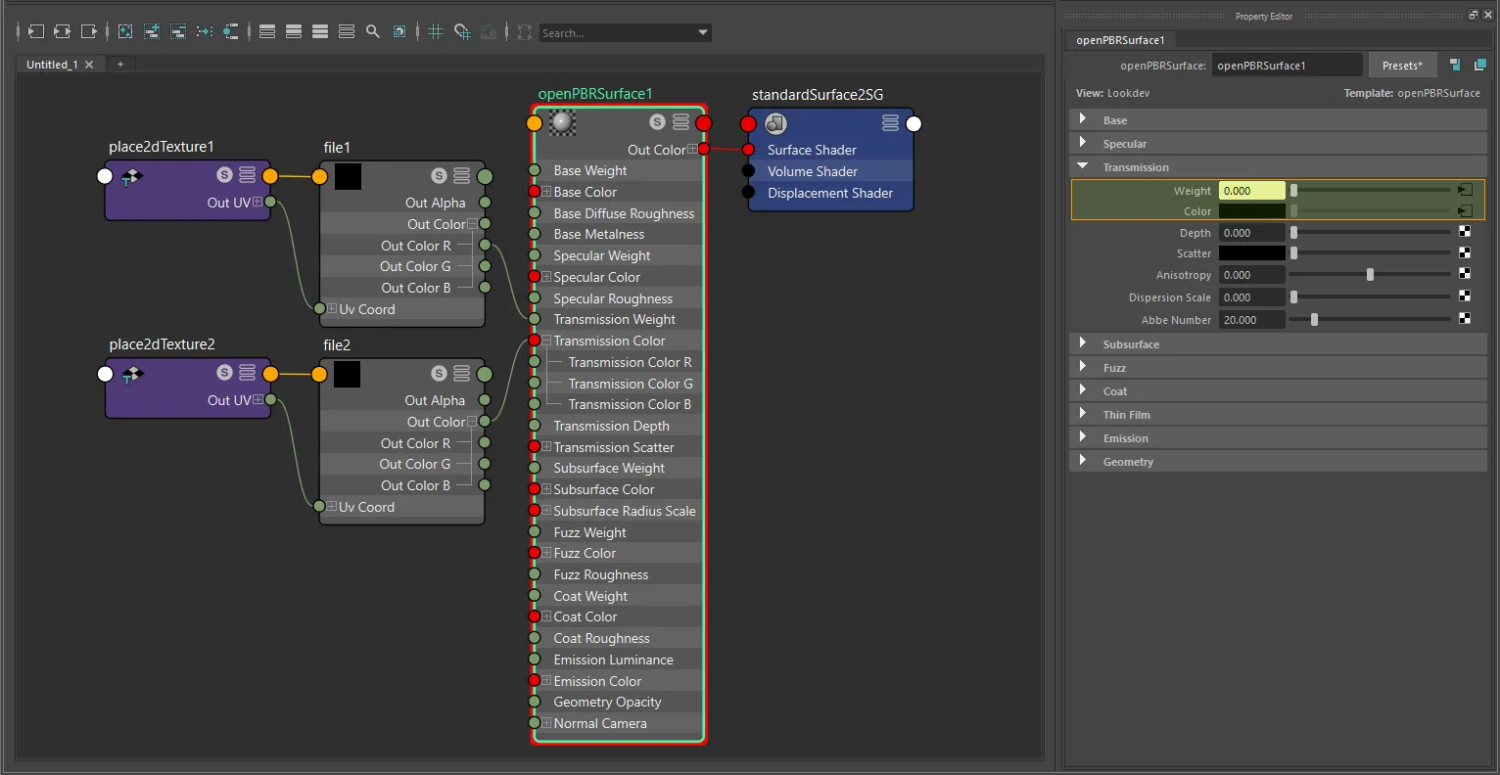Open the node search dropdown arrow
The width and height of the screenshot is (1500, 775).
702,32
